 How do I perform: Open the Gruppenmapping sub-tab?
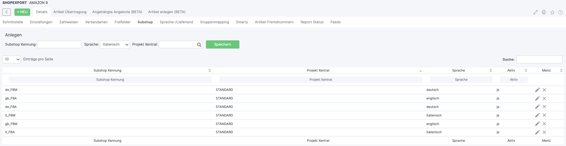coord(214,22)
